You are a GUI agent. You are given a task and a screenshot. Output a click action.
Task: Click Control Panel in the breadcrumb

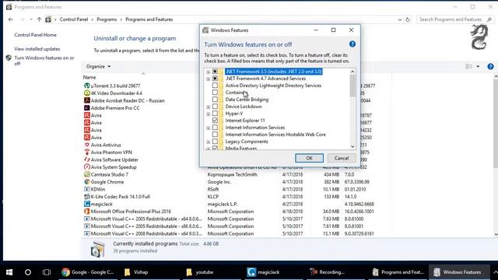click(74, 19)
